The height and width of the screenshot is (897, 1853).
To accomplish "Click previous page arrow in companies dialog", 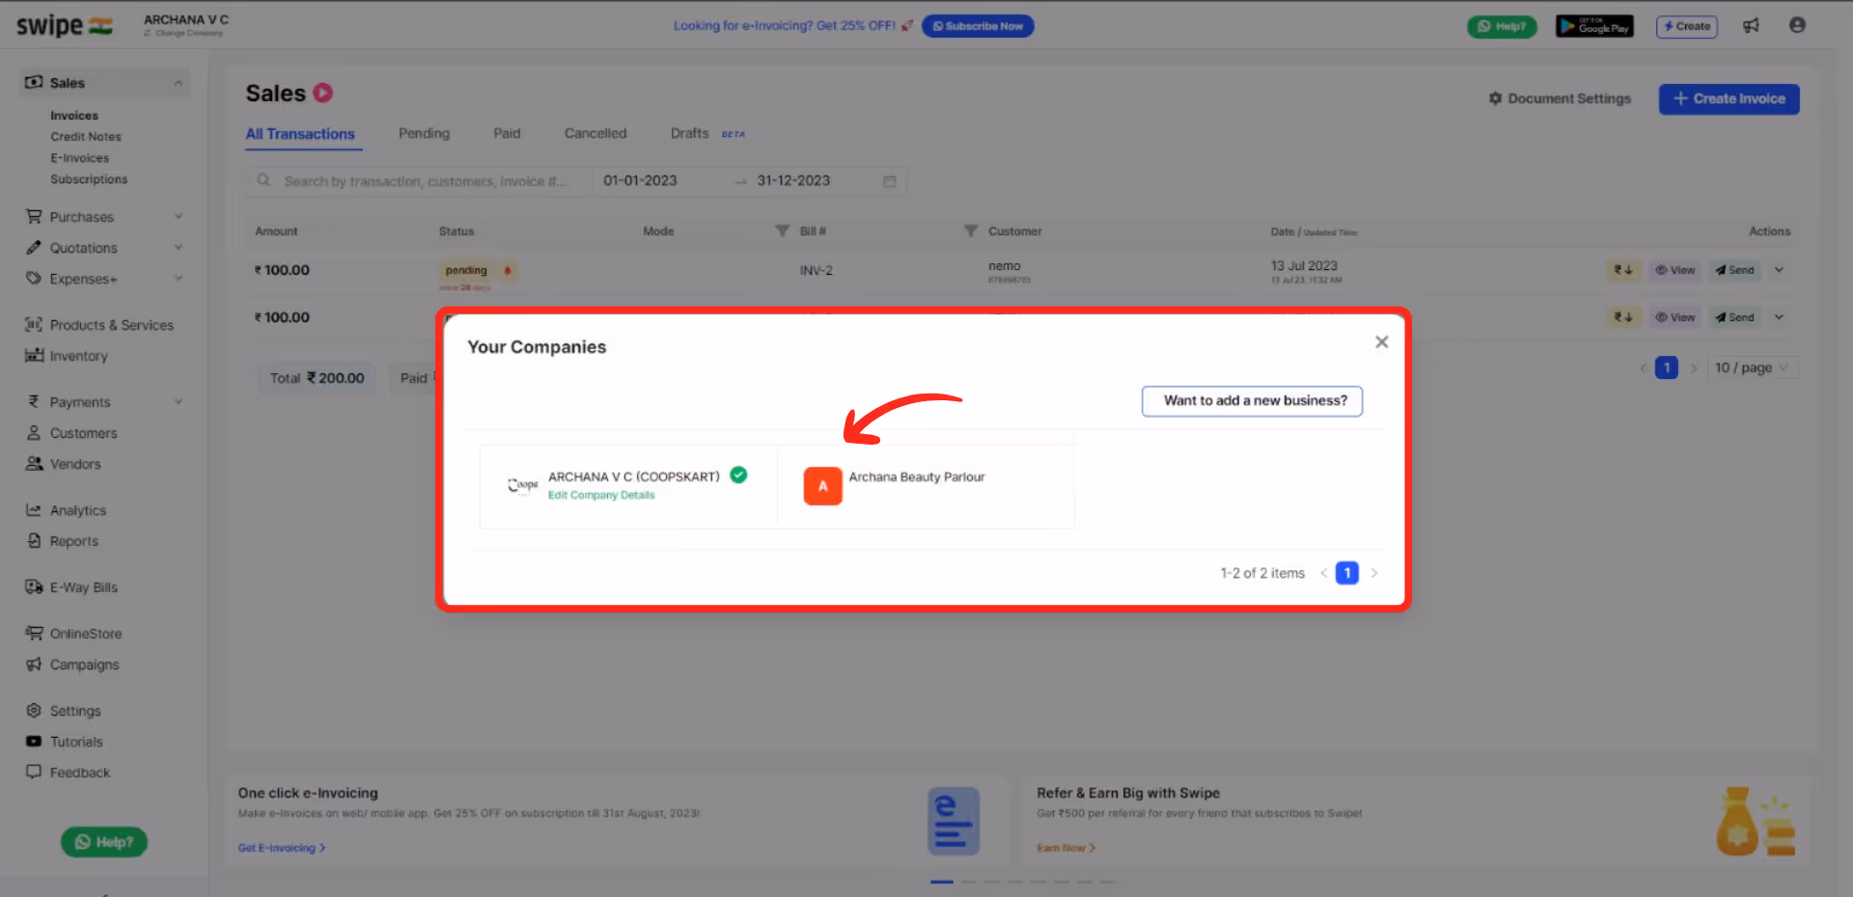I will pos(1323,573).
